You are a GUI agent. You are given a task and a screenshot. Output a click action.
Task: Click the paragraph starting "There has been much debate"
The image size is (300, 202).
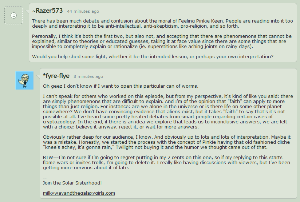click(x=162, y=24)
